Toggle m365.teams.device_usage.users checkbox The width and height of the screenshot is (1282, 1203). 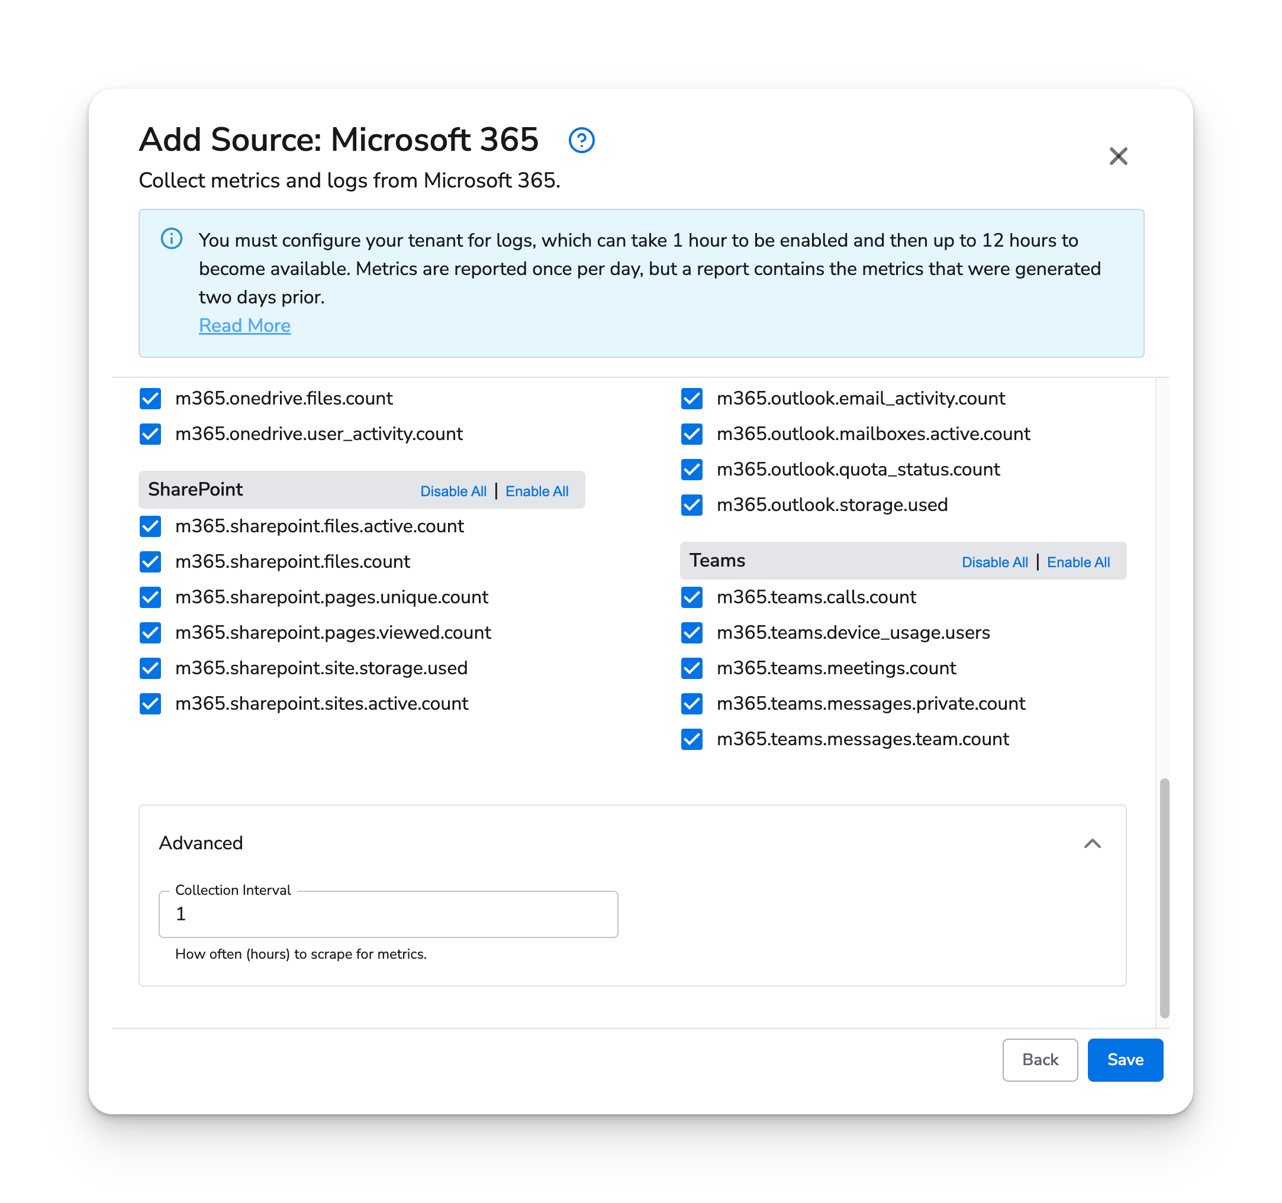[691, 632]
